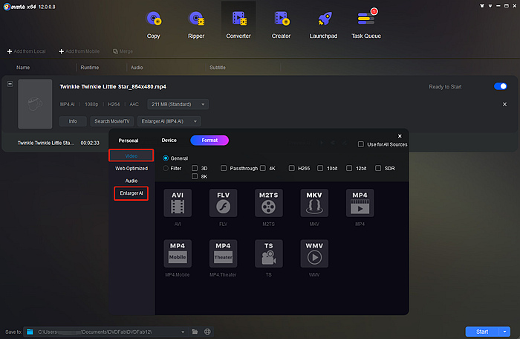
Task: Enable Use for All Sources checkbox
Action: (x=361, y=144)
